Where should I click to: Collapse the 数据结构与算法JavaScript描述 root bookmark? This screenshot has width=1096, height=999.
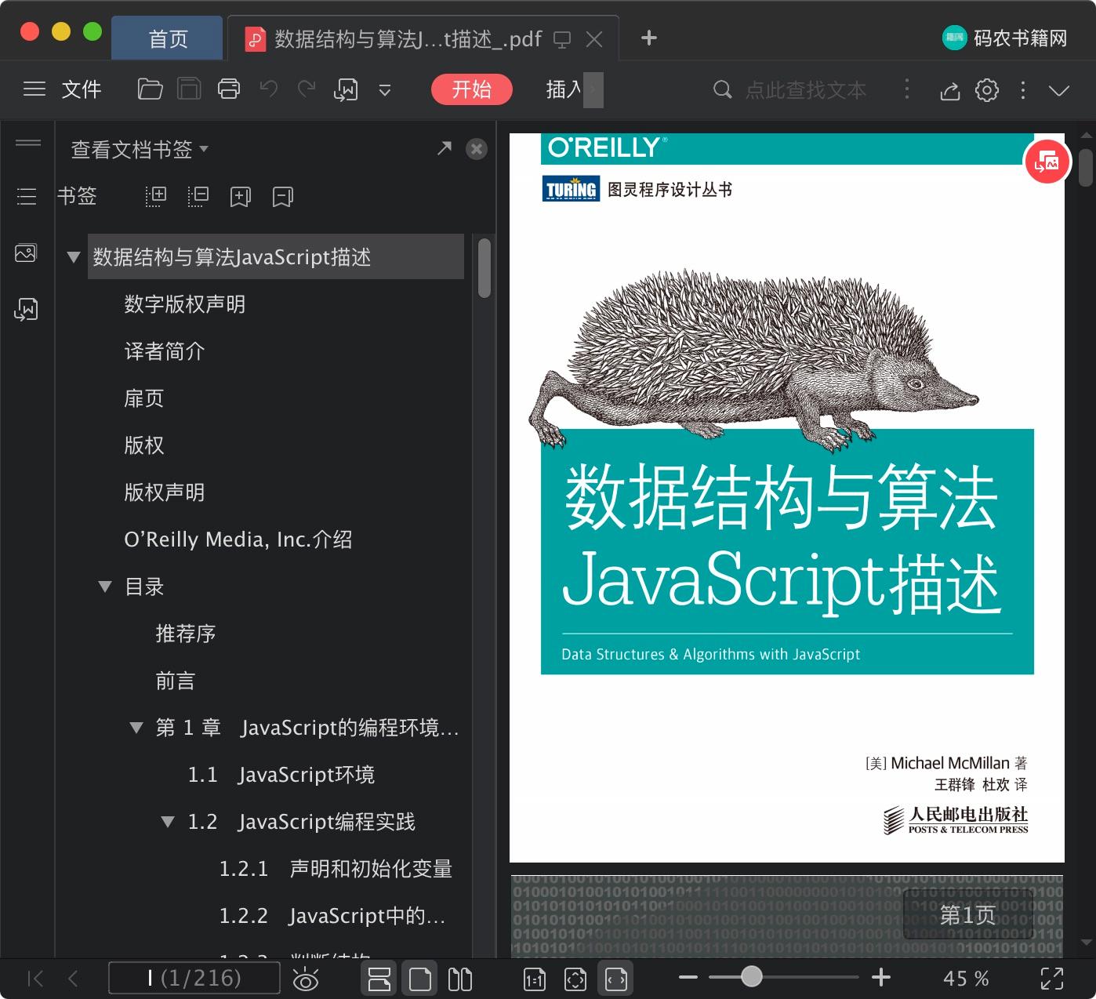pos(74,257)
